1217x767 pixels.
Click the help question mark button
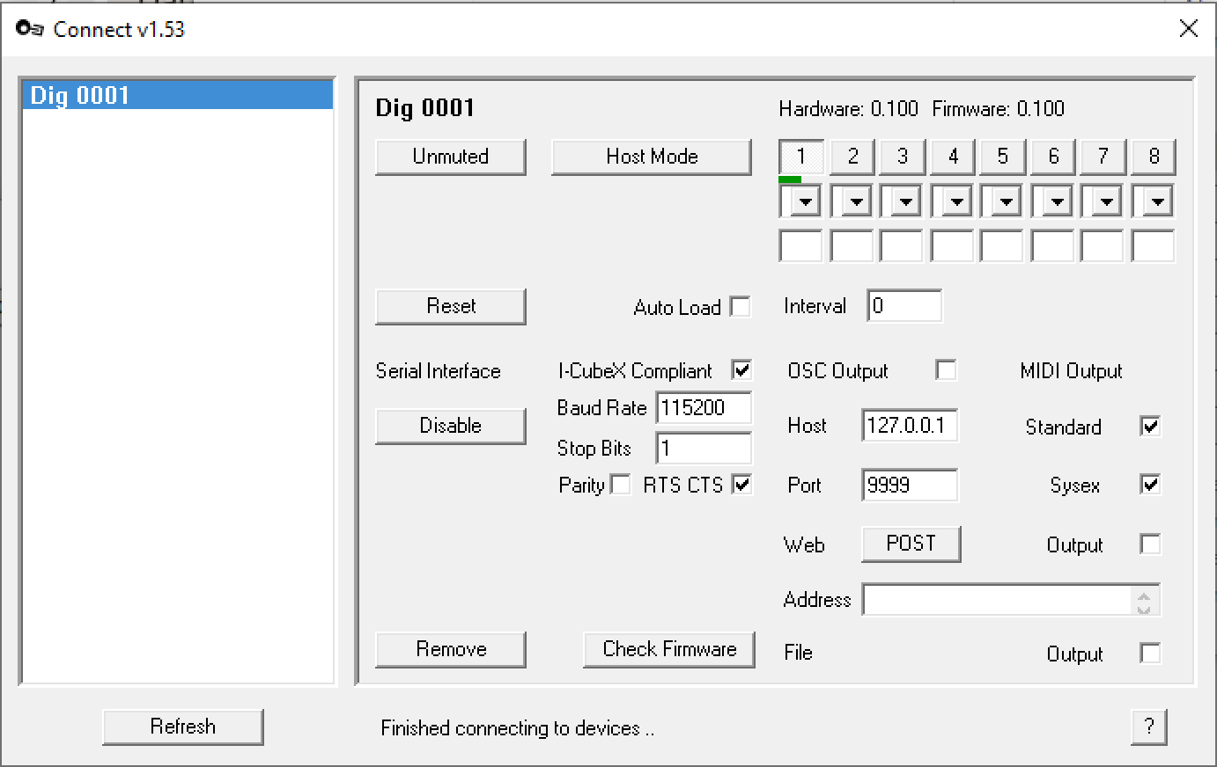(1148, 727)
